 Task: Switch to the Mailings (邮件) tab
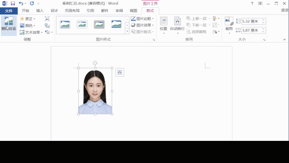(104, 11)
